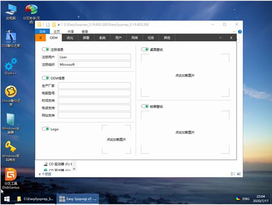Open the quick access toolbar dropdown arrow
The height and width of the screenshot is (205, 272).
(x=59, y=24)
